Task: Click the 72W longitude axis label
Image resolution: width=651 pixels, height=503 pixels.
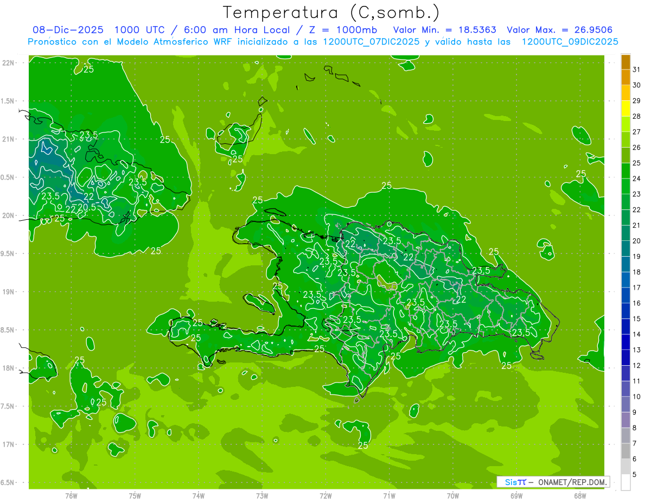Action: pos(325,495)
